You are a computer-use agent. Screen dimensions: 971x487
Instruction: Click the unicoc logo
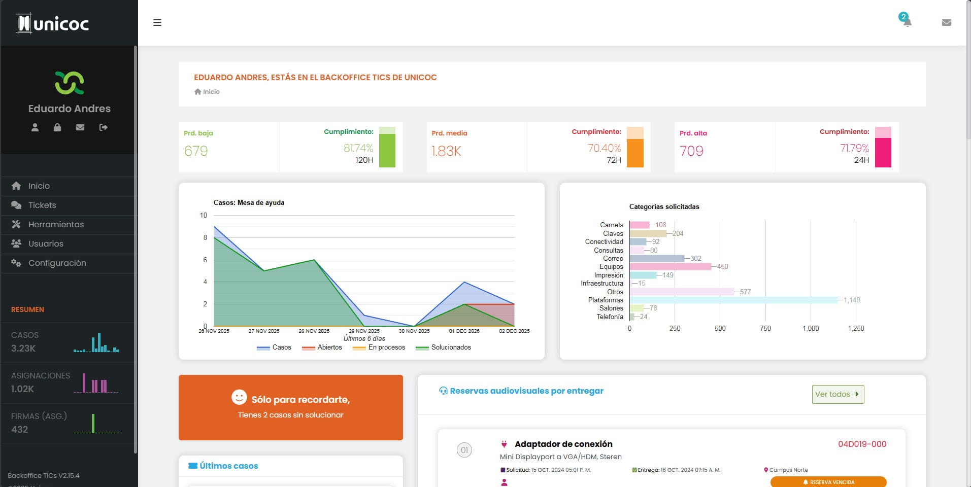[x=53, y=23]
